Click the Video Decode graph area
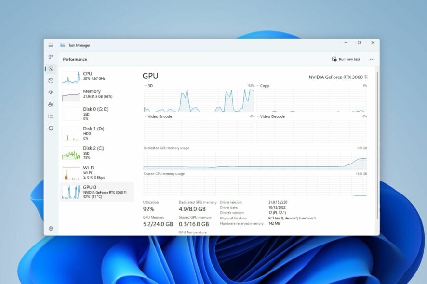The width and height of the screenshot is (427, 284). click(x=311, y=131)
